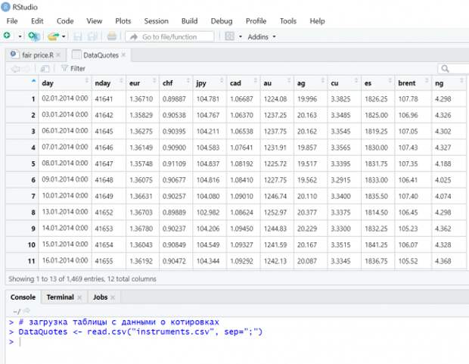Click the workspace panes grid icon
The image size is (469, 364).
coord(229,36)
